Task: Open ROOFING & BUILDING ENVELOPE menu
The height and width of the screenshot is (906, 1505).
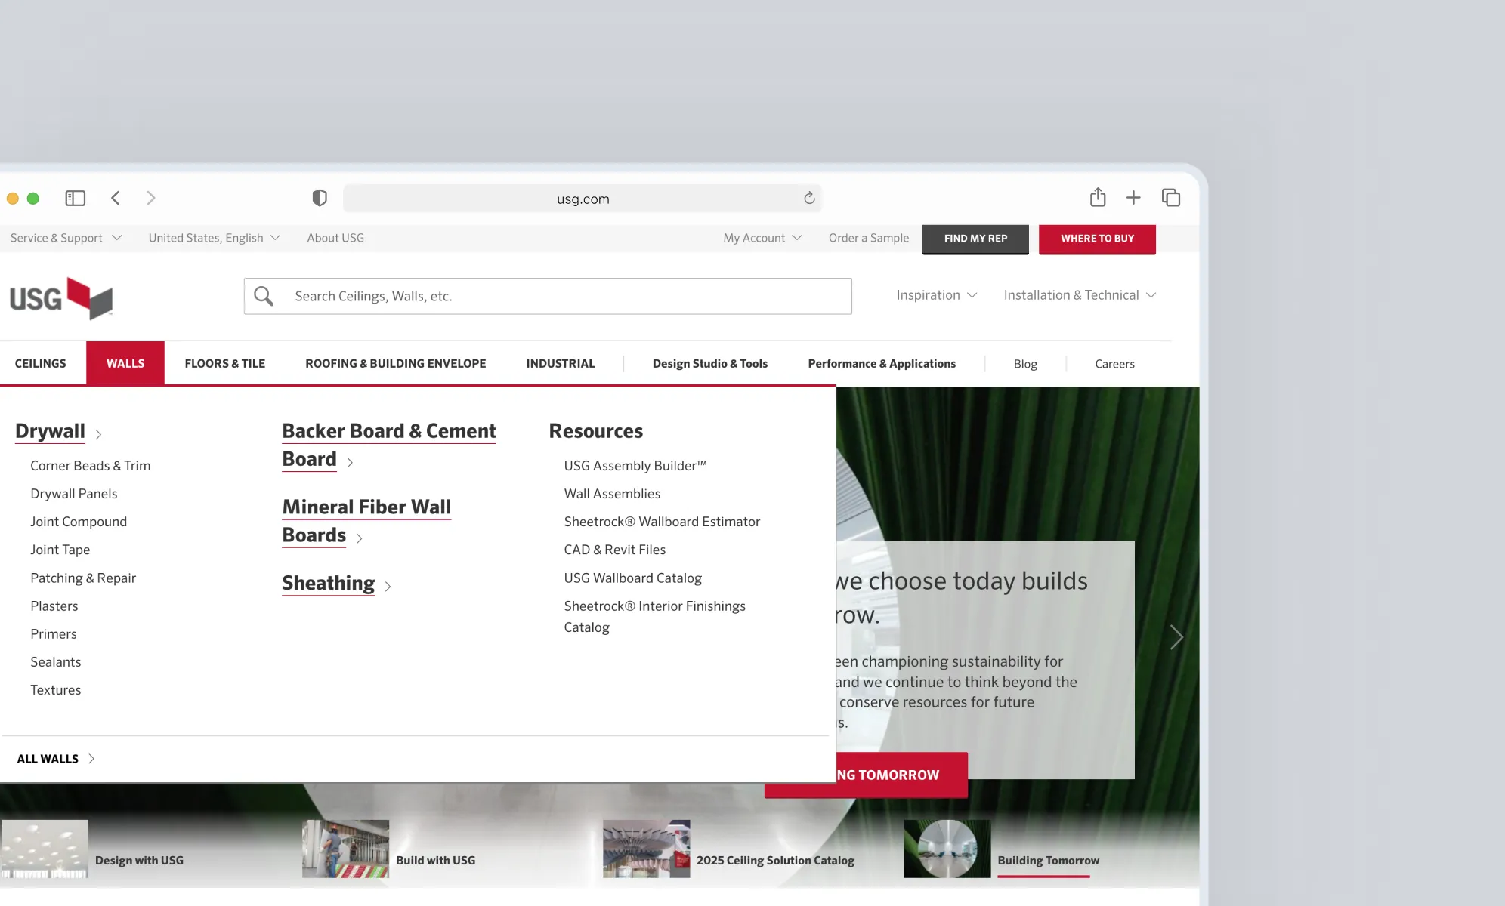Action: [x=396, y=363]
